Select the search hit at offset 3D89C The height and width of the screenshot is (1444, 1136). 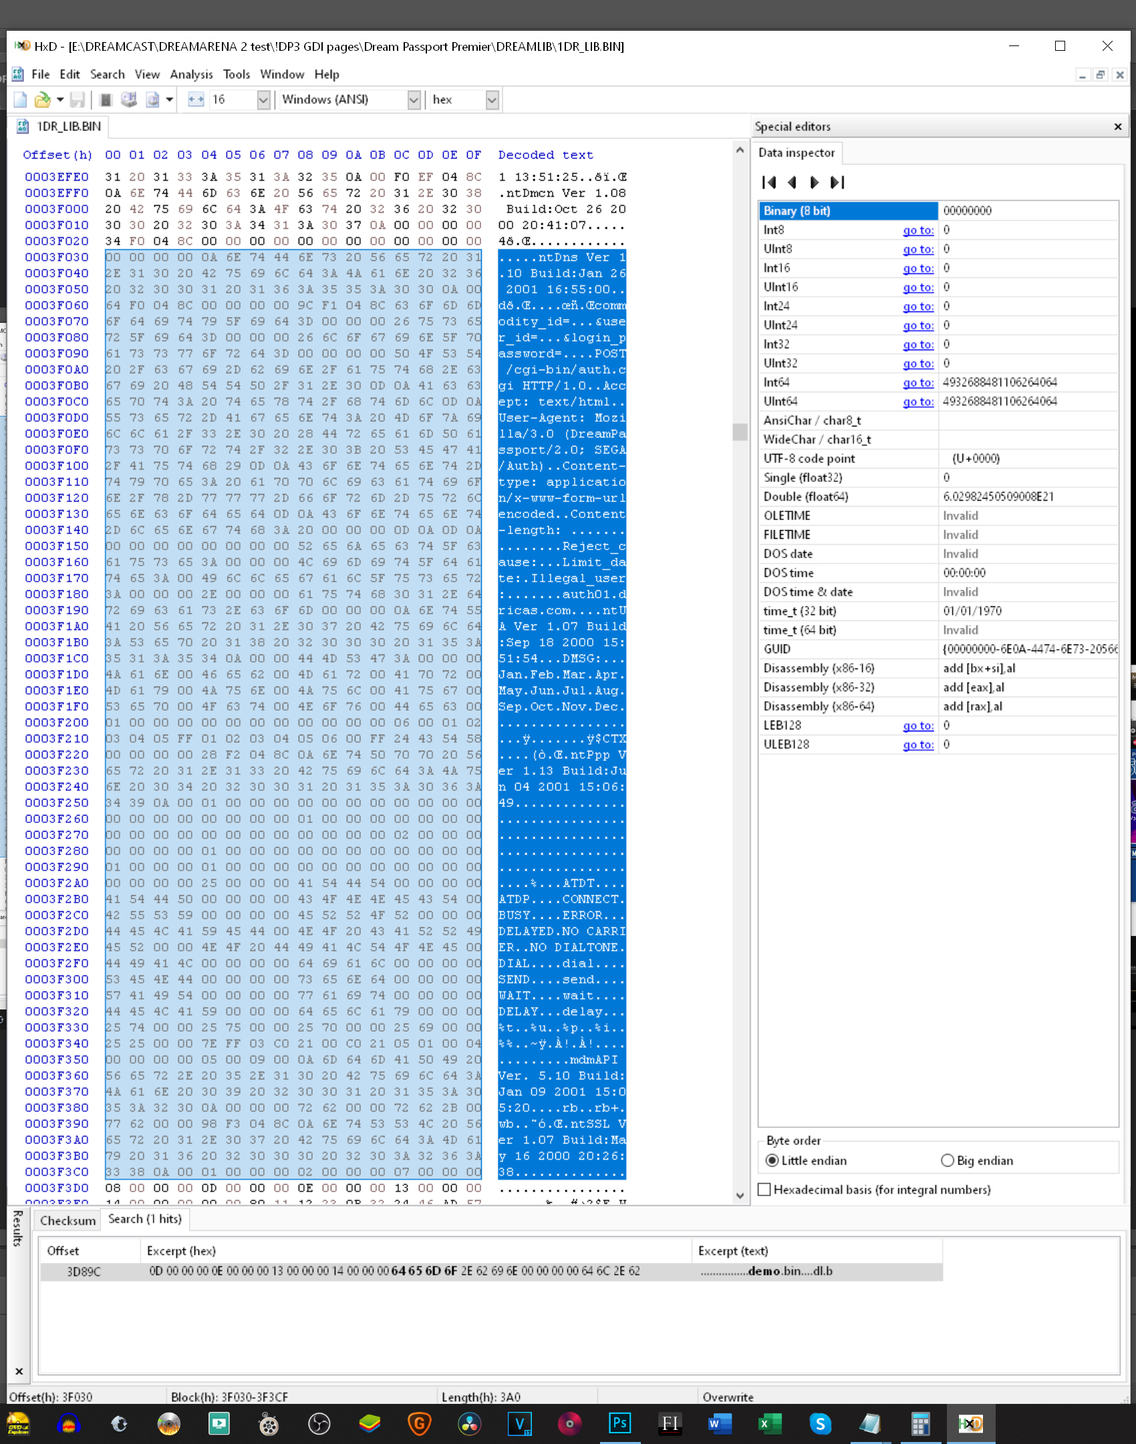491,1272
